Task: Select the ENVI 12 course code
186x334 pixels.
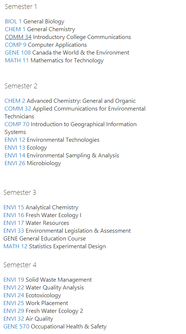Action: pyautogui.click(x=15, y=140)
